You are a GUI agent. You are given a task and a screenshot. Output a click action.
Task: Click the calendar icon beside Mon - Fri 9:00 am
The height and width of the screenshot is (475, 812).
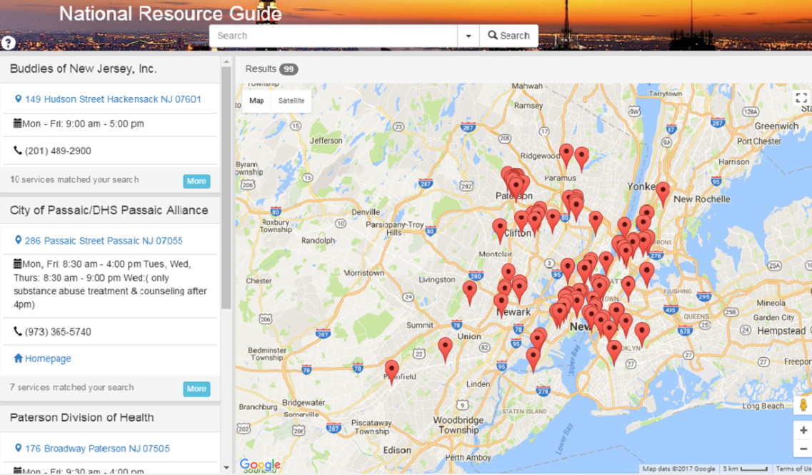coord(18,124)
